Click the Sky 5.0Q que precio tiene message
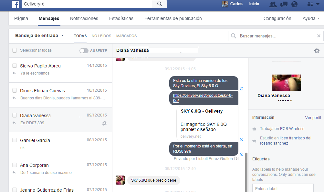This screenshot has width=324, height=192. point(154,180)
